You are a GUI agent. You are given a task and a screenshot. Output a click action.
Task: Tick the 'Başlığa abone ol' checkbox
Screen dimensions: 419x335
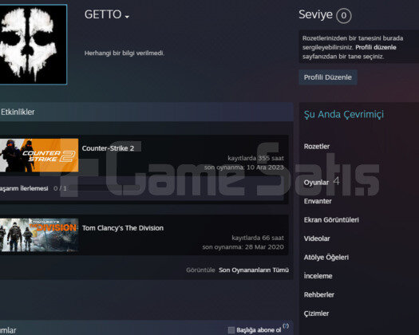point(231,330)
